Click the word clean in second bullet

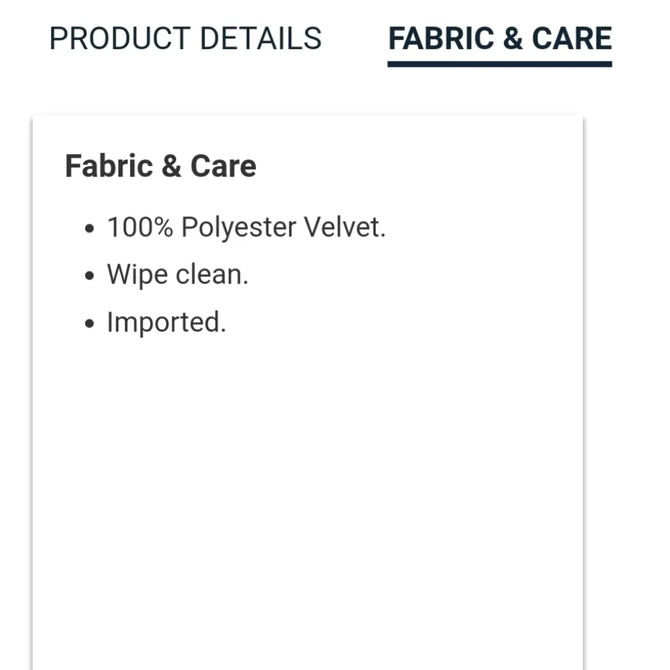tap(212, 275)
